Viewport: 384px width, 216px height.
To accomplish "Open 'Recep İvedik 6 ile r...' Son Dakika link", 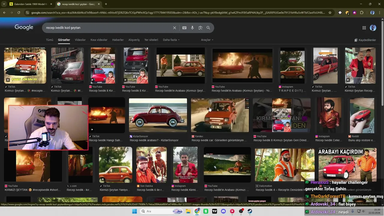I will [x=150, y=190].
